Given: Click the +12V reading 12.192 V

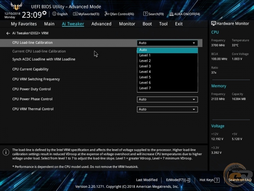Looking at the screenshot, I should (217, 139).
